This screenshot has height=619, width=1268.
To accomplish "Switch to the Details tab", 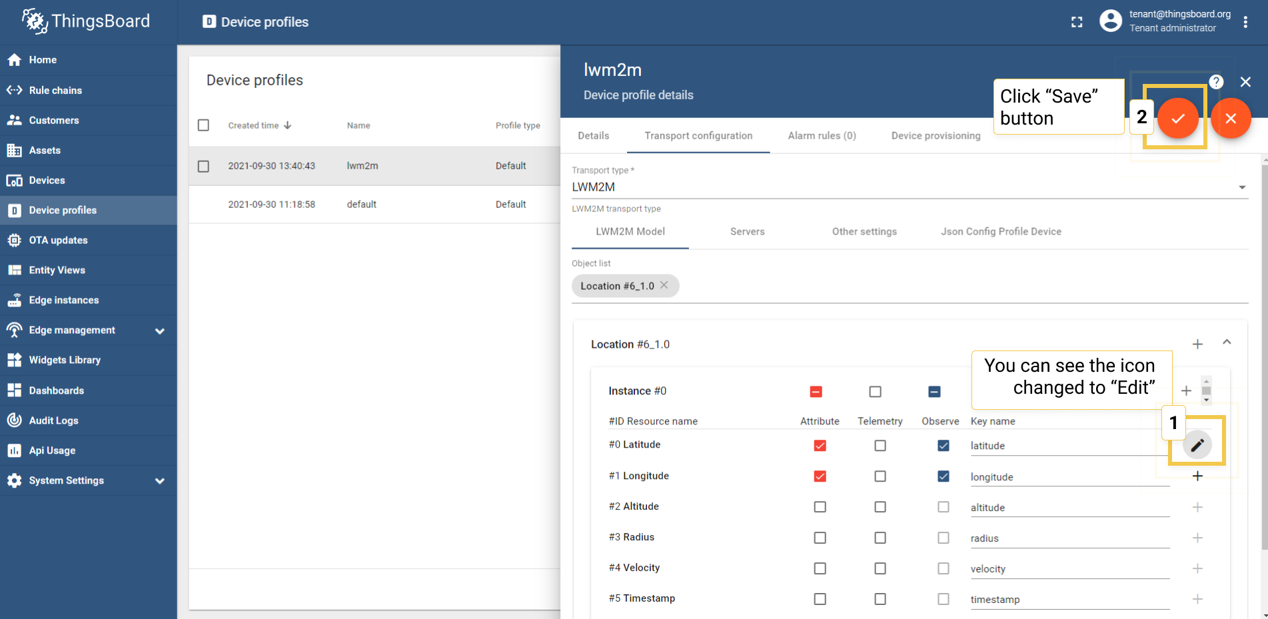I will 594,135.
